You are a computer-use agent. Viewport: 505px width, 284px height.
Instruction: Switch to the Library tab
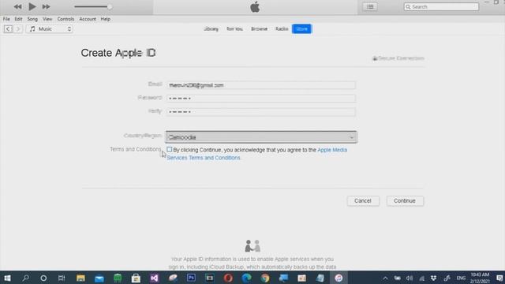[x=211, y=29]
